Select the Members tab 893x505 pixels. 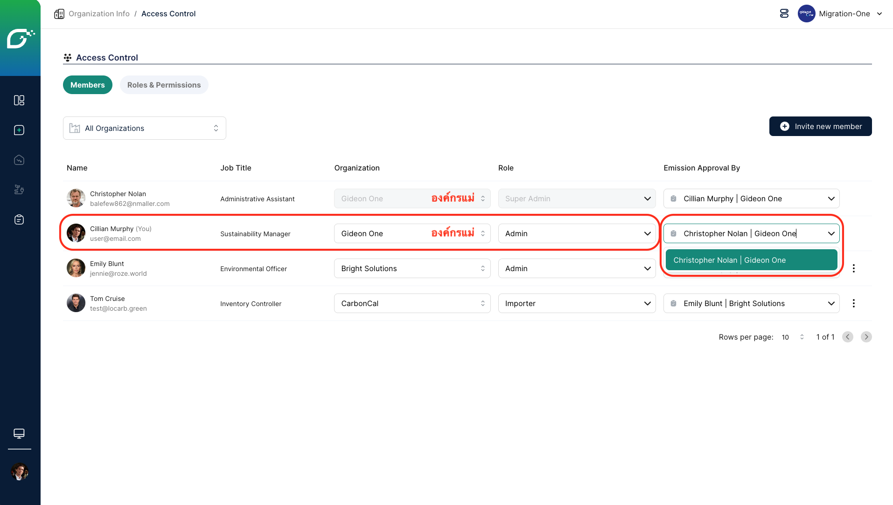tap(87, 85)
